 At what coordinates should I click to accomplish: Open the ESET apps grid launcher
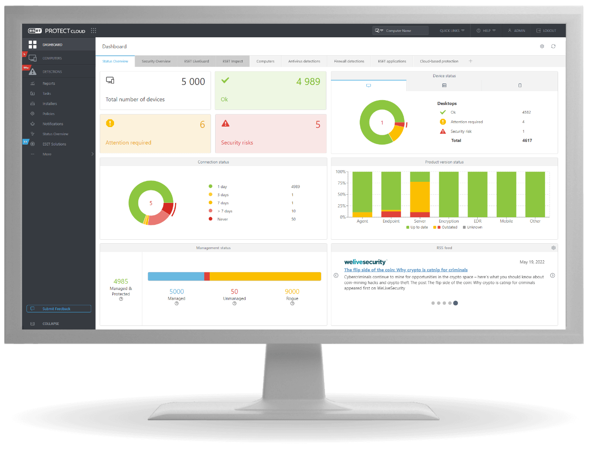[x=93, y=31]
